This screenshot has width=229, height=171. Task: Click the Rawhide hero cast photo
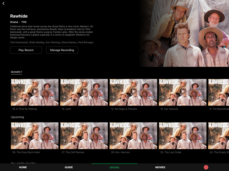184,33
